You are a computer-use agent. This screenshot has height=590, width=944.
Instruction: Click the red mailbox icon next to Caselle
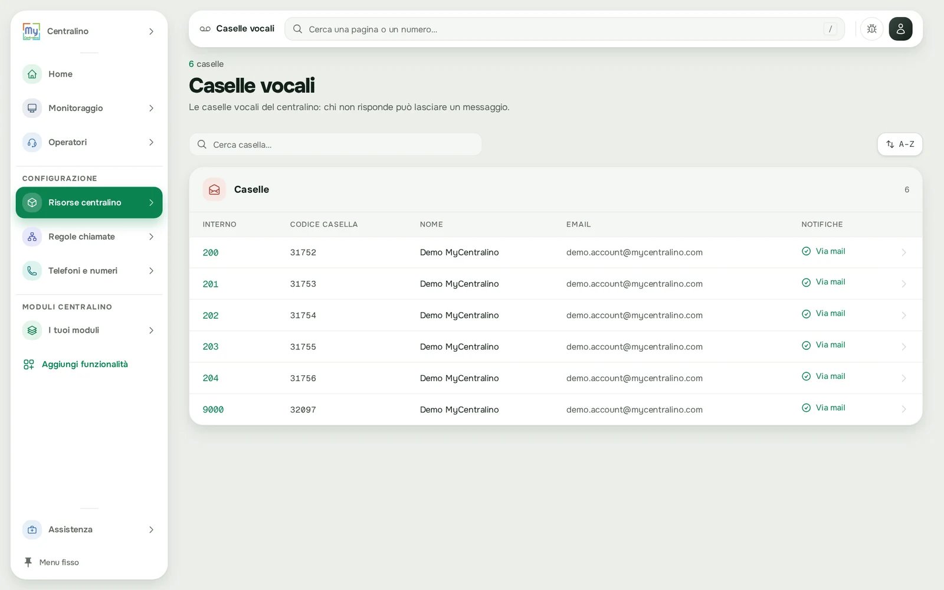click(x=214, y=189)
